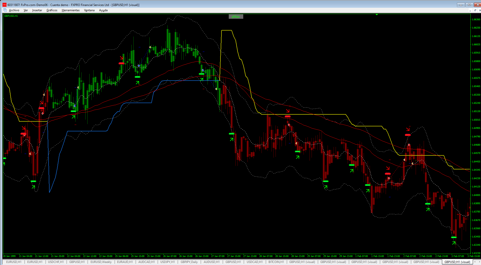
Task: Switch to the EURAUD,H1 chart tab
Action: [x=125, y=262]
